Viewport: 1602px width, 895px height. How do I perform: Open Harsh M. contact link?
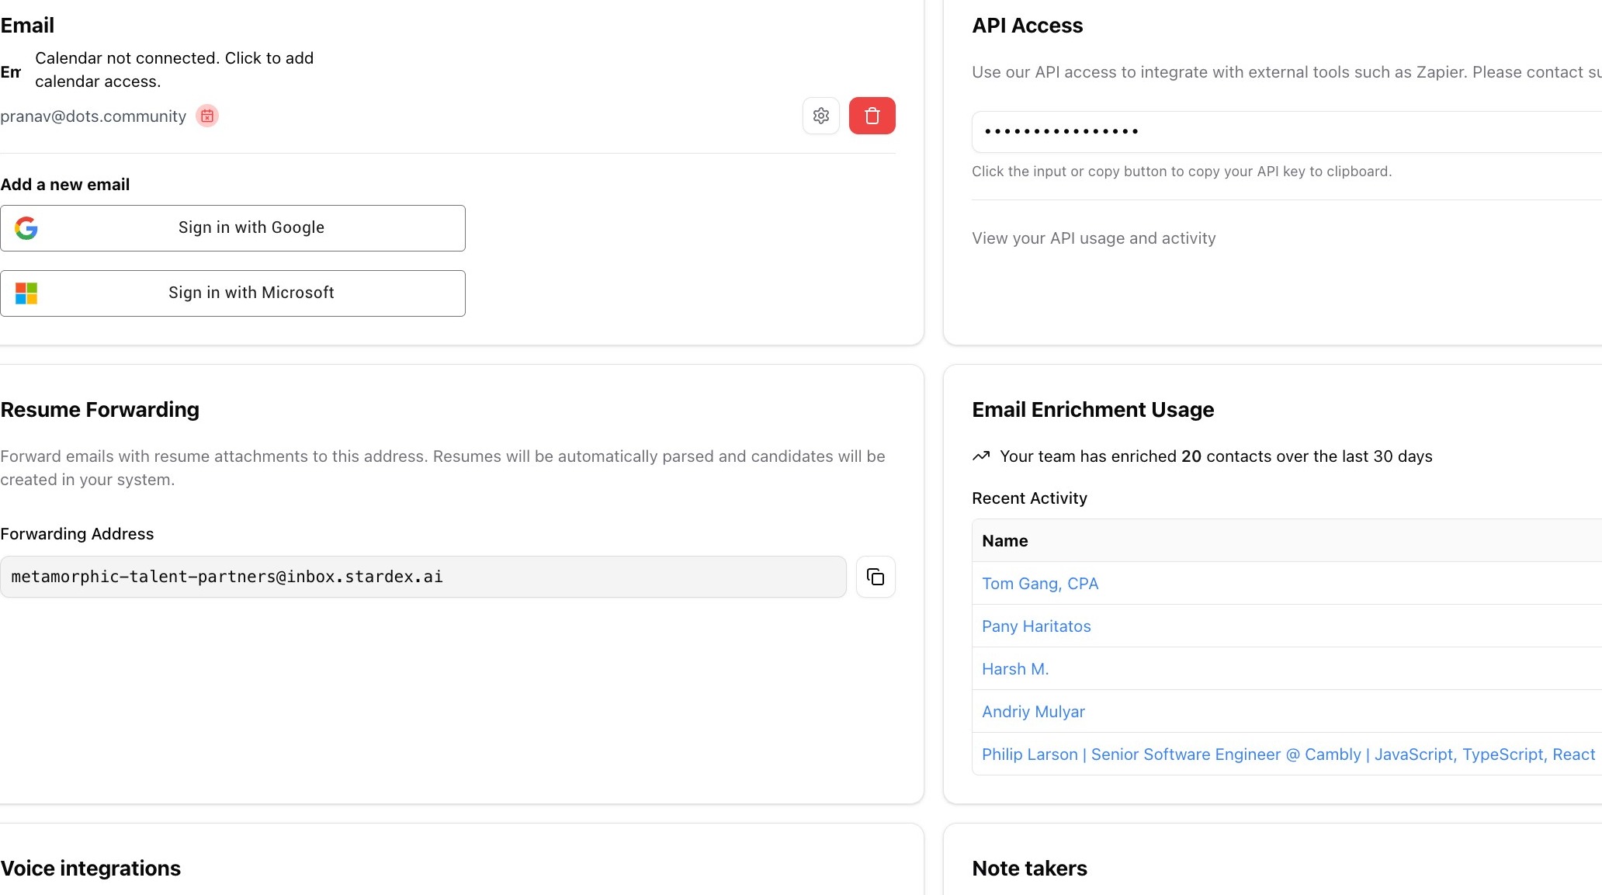[x=1014, y=669]
